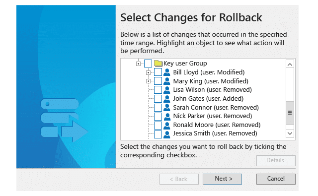The height and width of the screenshot is (196, 318).
Task: Tick the Key user Group checkbox
Action: click(148, 64)
